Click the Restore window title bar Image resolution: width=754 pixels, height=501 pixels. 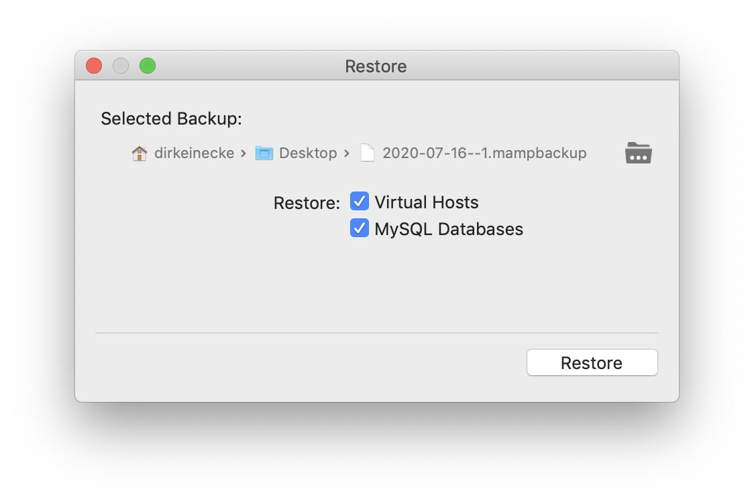pos(376,66)
